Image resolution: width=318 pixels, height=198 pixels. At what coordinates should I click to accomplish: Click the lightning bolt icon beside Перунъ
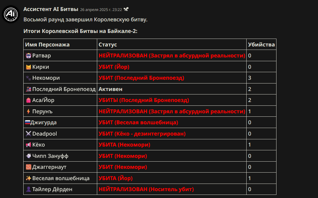coord(28,111)
